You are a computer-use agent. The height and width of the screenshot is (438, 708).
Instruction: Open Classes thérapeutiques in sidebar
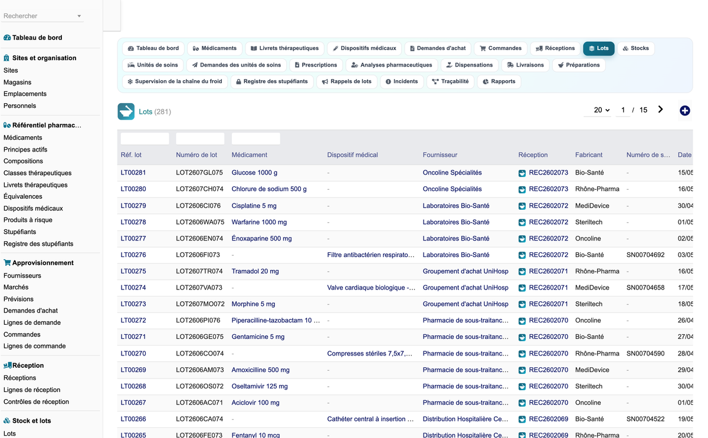click(38, 173)
